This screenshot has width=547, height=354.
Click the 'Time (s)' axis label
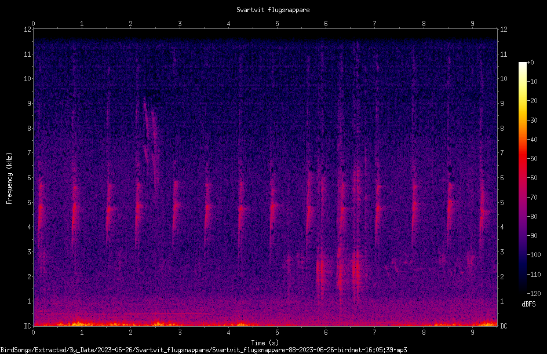click(265, 343)
